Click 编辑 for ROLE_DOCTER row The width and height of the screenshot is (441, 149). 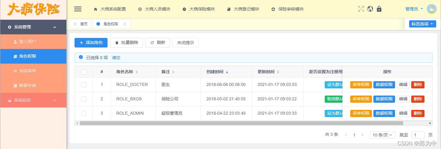pos(403,85)
